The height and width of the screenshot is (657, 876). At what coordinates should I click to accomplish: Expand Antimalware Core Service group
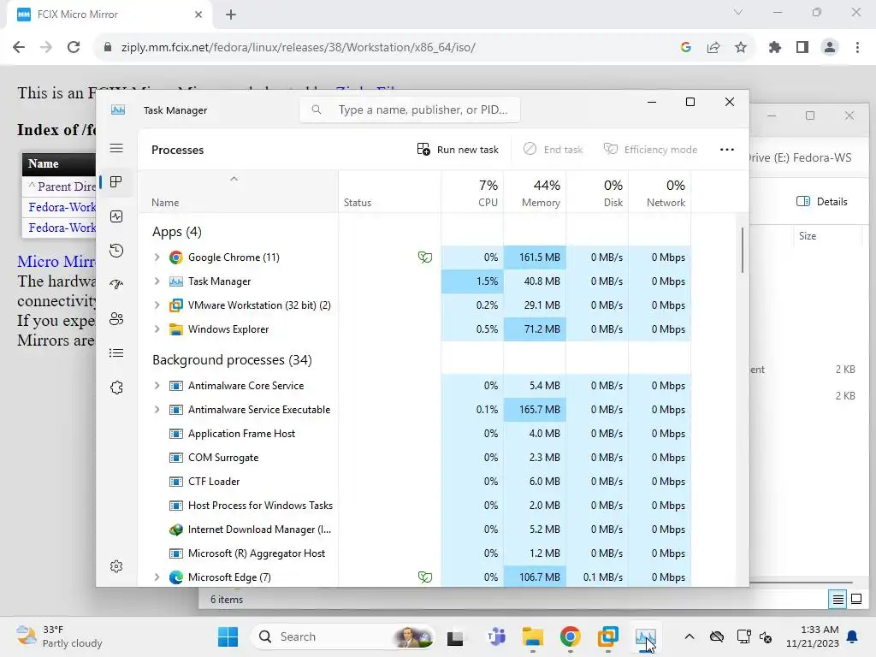(157, 386)
